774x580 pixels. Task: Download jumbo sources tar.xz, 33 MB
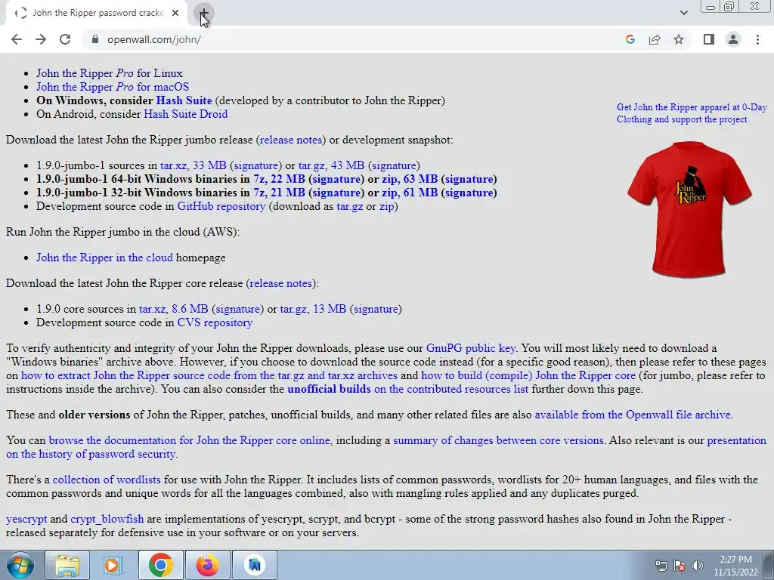click(x=193, y=165)
